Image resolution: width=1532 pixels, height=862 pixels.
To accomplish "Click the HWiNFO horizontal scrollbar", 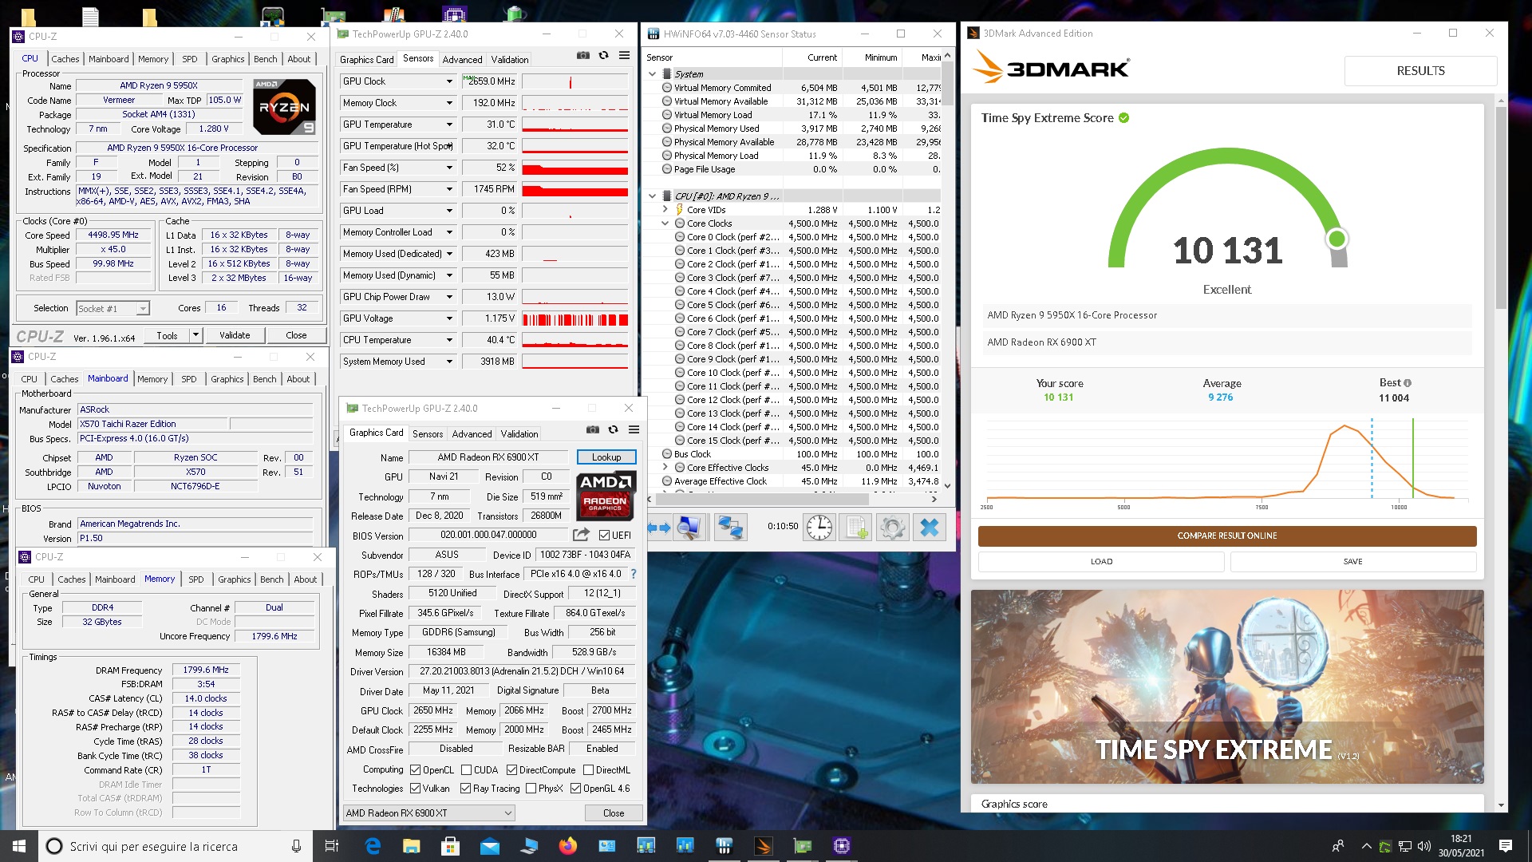I will pos(762,499).
